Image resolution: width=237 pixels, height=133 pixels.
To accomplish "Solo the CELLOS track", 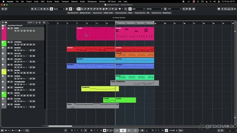I will point(11,54).
